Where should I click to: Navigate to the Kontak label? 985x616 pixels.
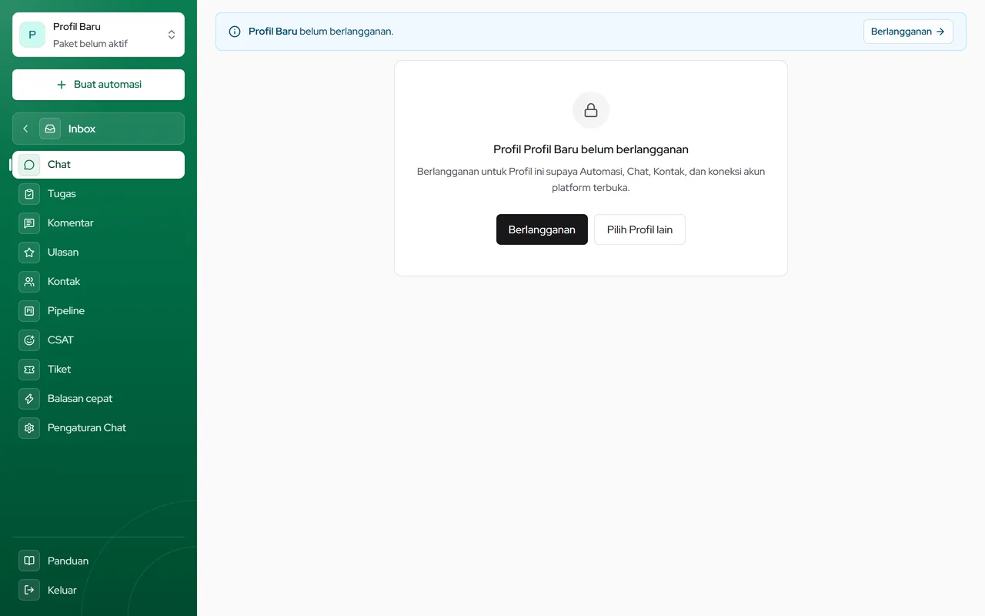(x=64, y=282)
